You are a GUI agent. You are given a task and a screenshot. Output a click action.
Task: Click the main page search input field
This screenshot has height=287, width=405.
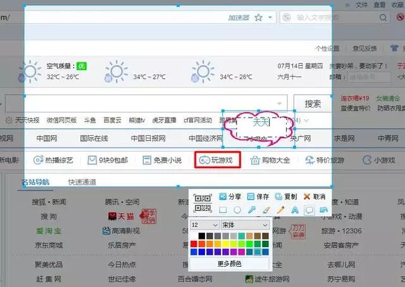pos(146,104)
